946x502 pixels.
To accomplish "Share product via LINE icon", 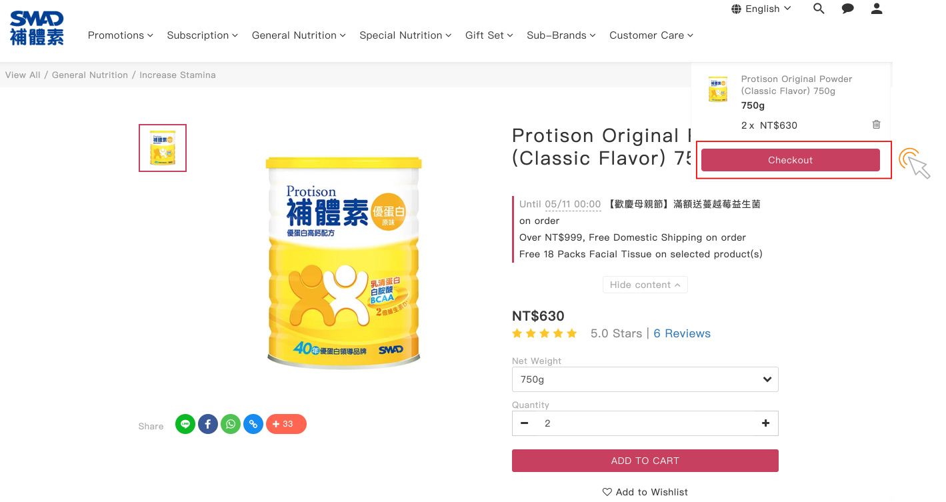I will (x=185, y=424).
